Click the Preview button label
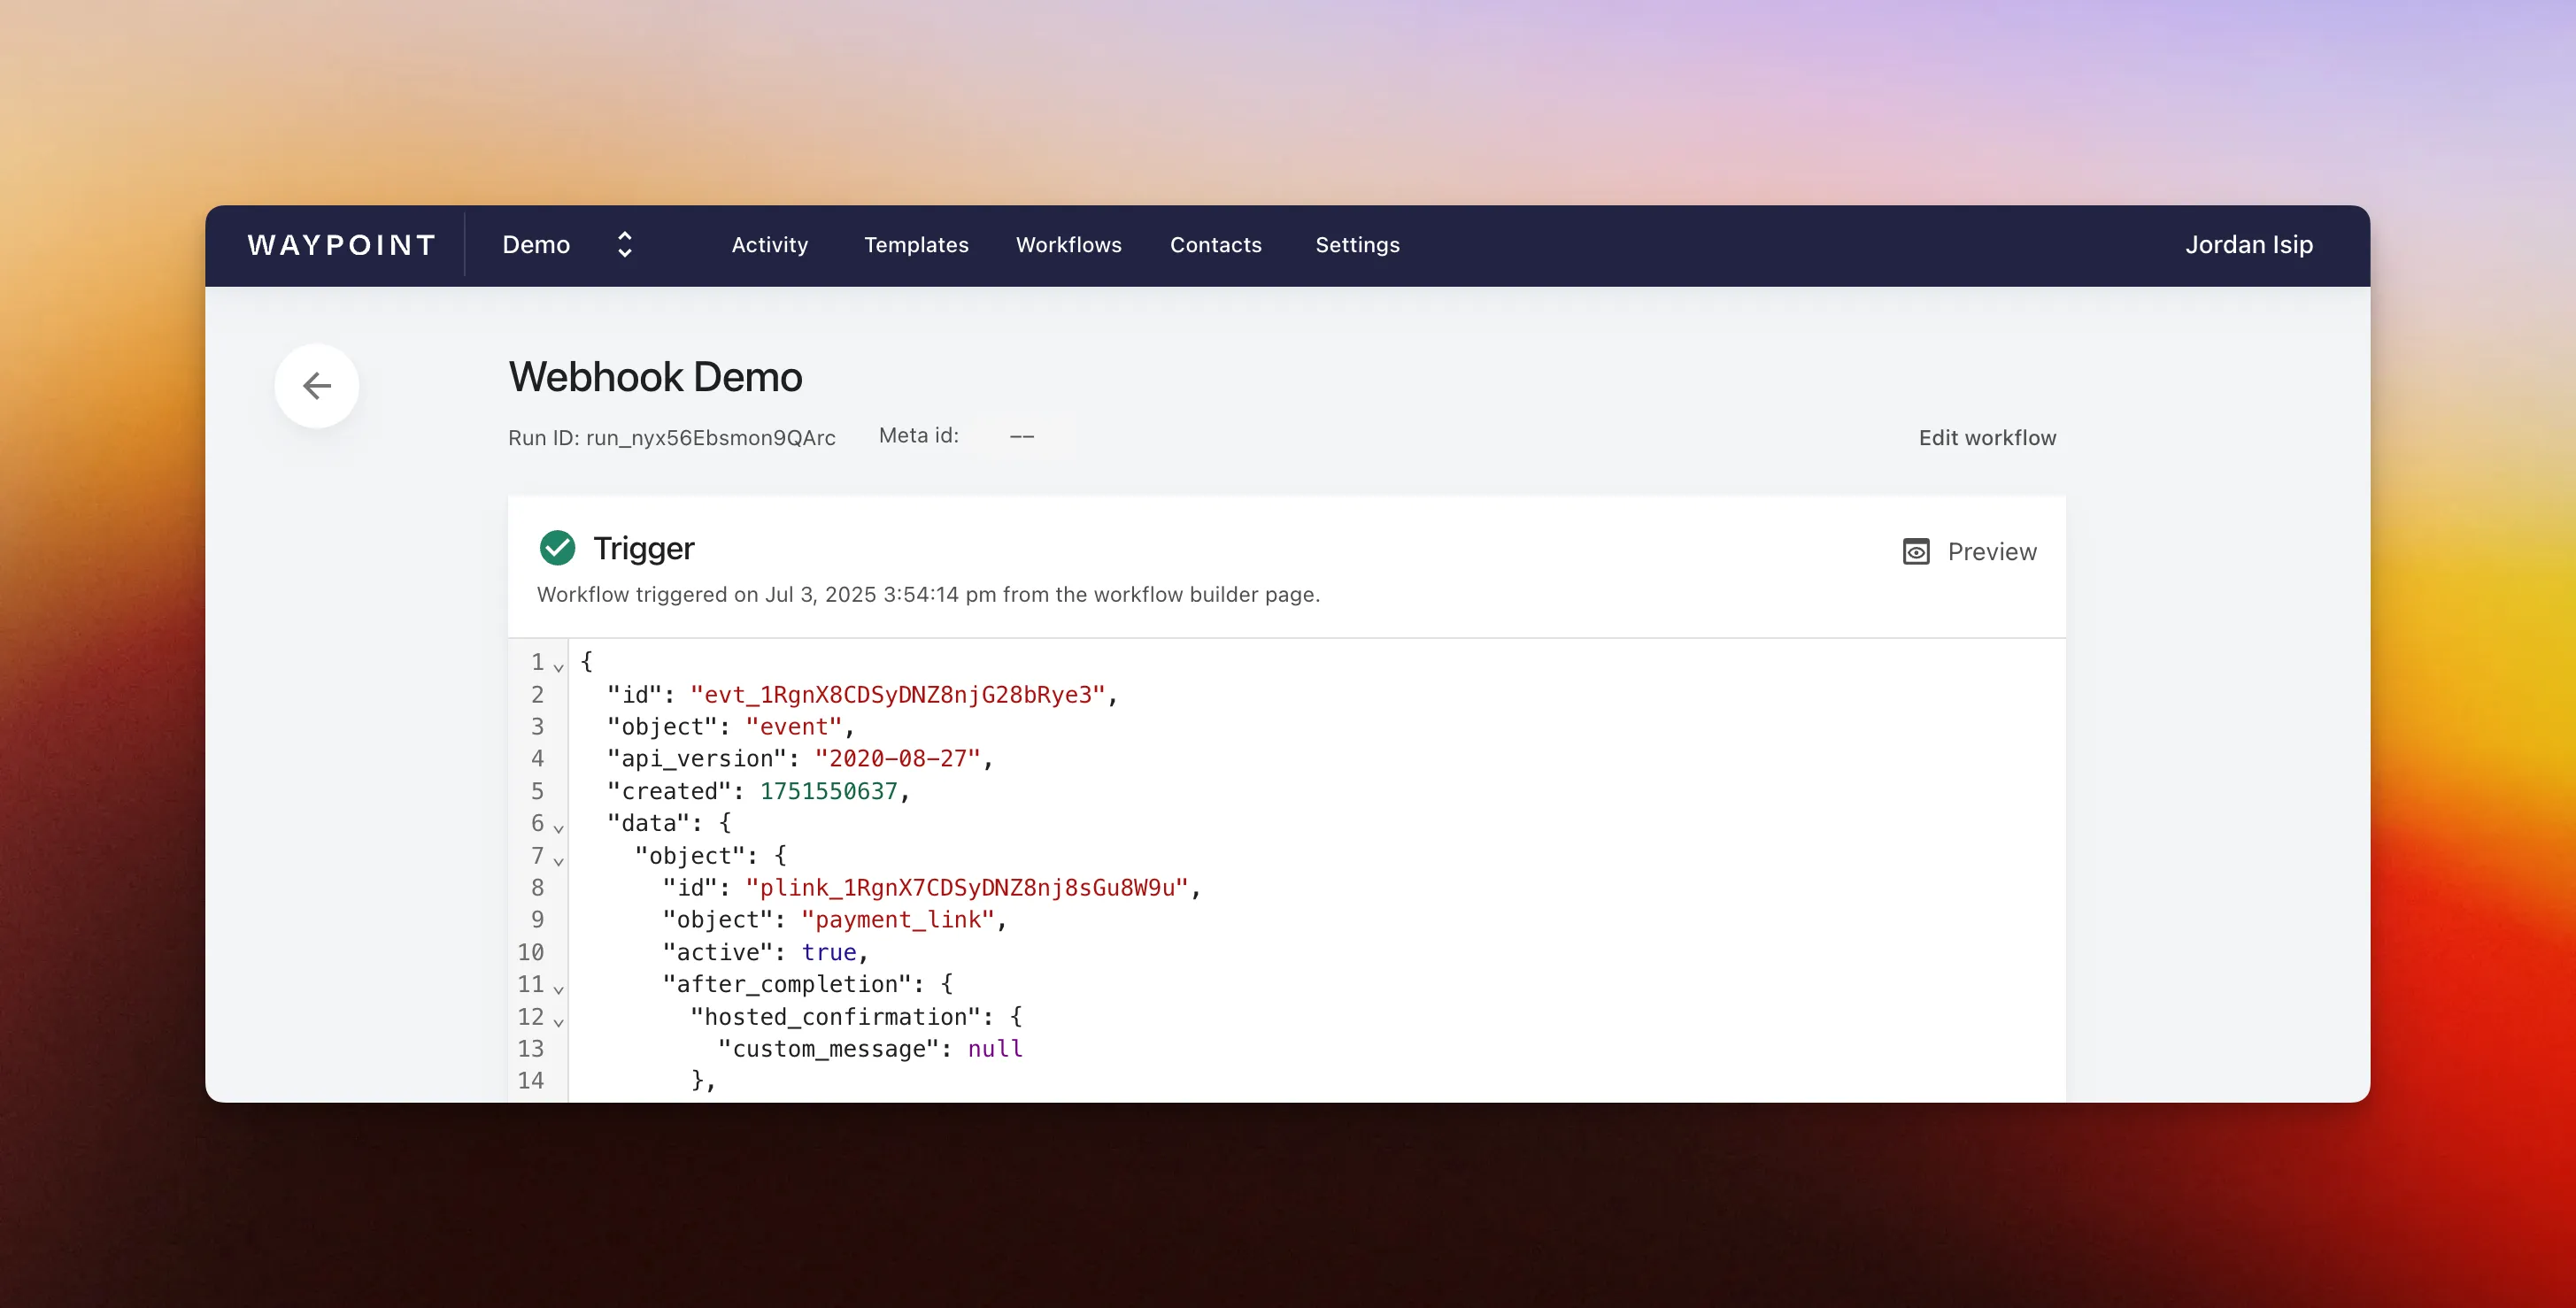Image resolution: width=2576 pixels, height=1308 pixels. pos(1991,552)
